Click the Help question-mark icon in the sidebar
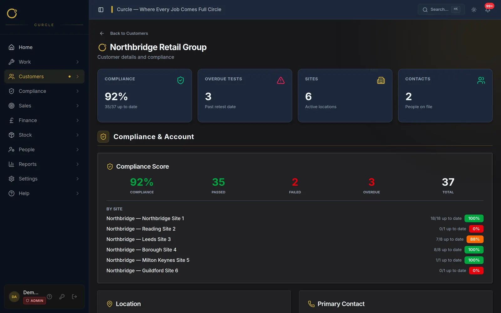Image resolution: width=501 pixels, height=313 pixels. pos(12,193)
